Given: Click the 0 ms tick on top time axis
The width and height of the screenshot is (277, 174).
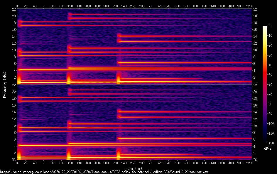Looking at the screenshot, I should [x=17, y=6].
